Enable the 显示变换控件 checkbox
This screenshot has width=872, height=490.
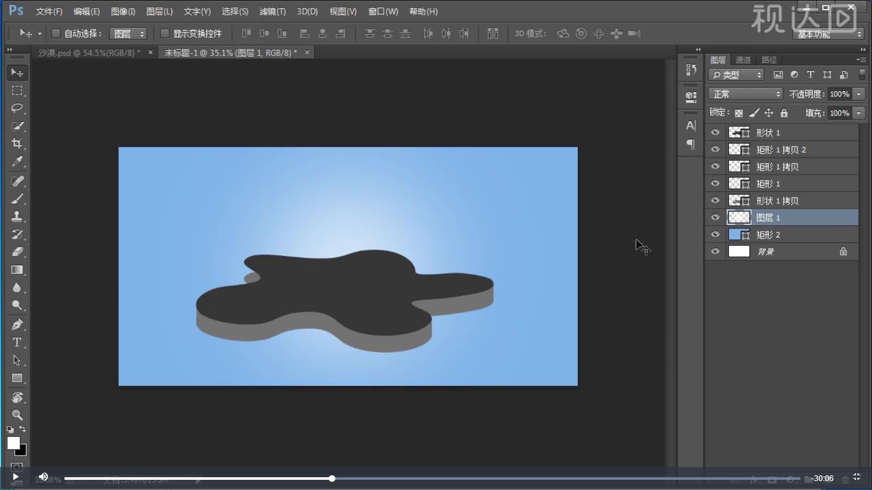165,33
